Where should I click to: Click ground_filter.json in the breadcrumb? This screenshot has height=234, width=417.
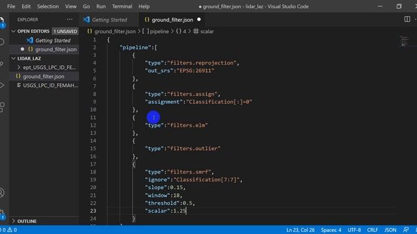(115, 31)
